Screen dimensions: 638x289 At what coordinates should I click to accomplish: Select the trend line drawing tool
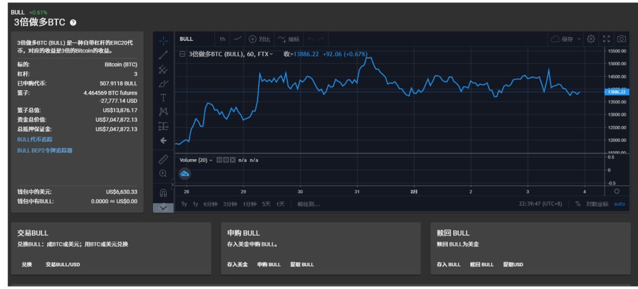(x=163, y=55)
